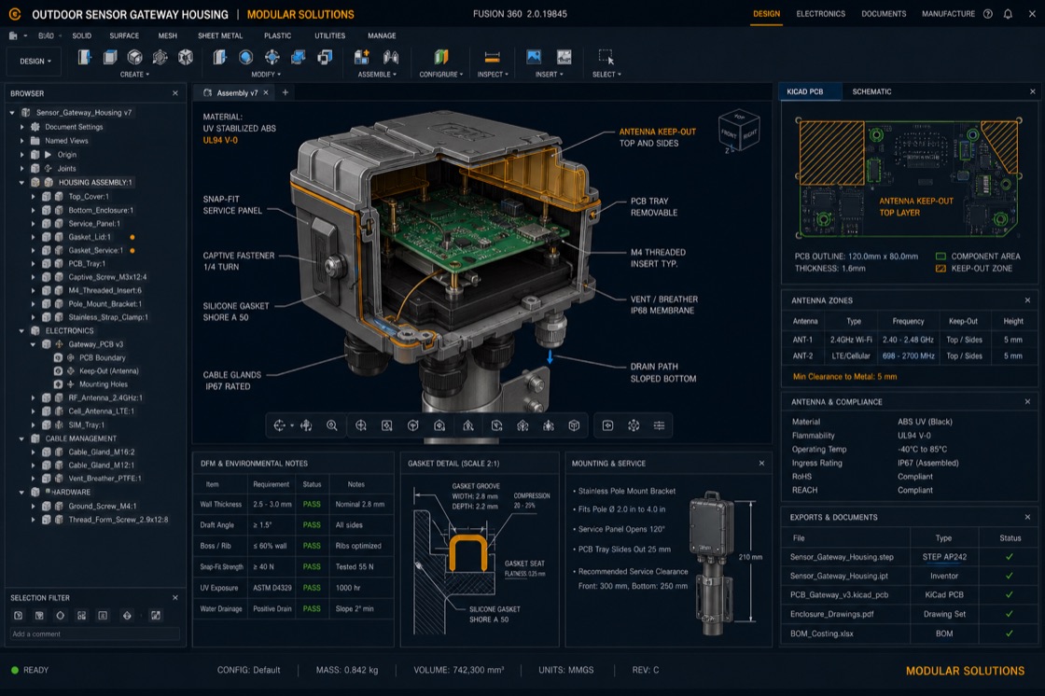Click the Orbit icon in the navigation bar
Image resolution: width=1045 pixels, height=696 pixels.
tap(279, 425)
